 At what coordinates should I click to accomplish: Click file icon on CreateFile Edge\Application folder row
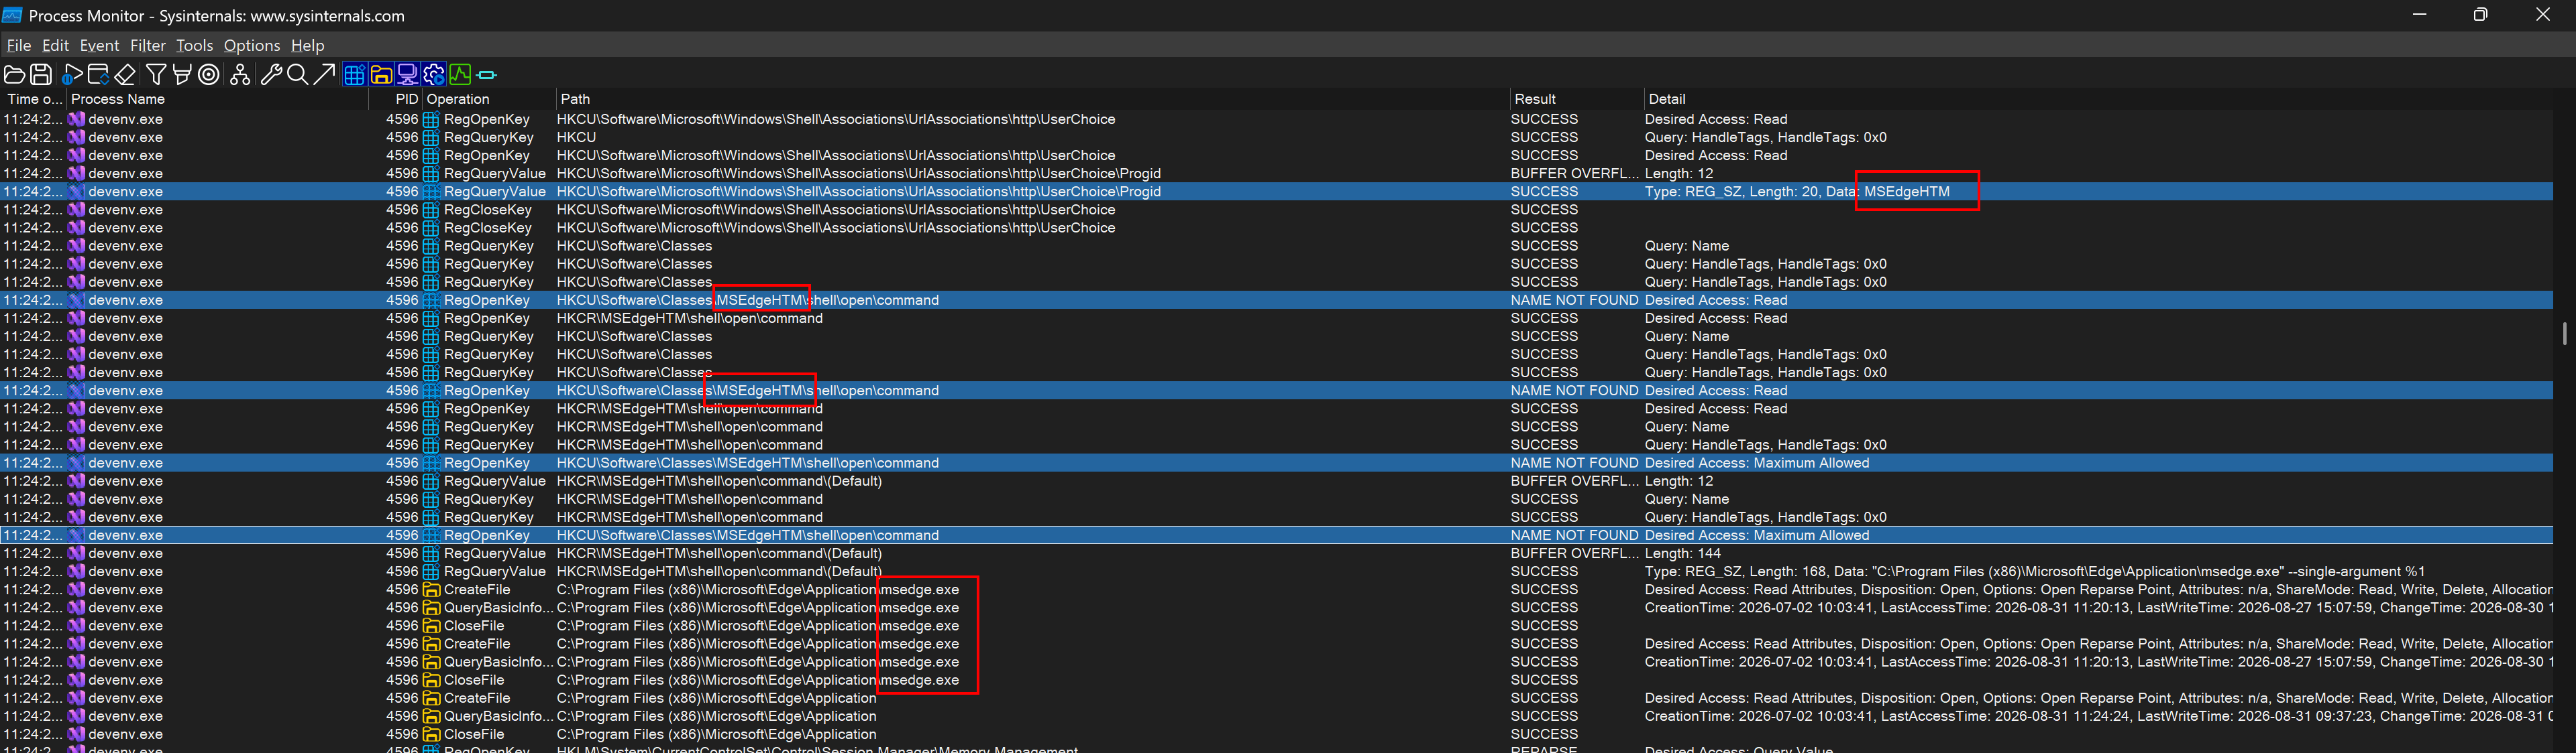pyautogui.click(x=431, y=698)
